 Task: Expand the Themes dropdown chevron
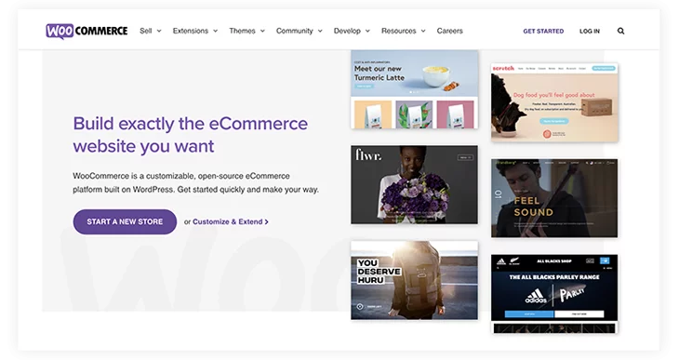pyautogui.click(x=262, y=32)
